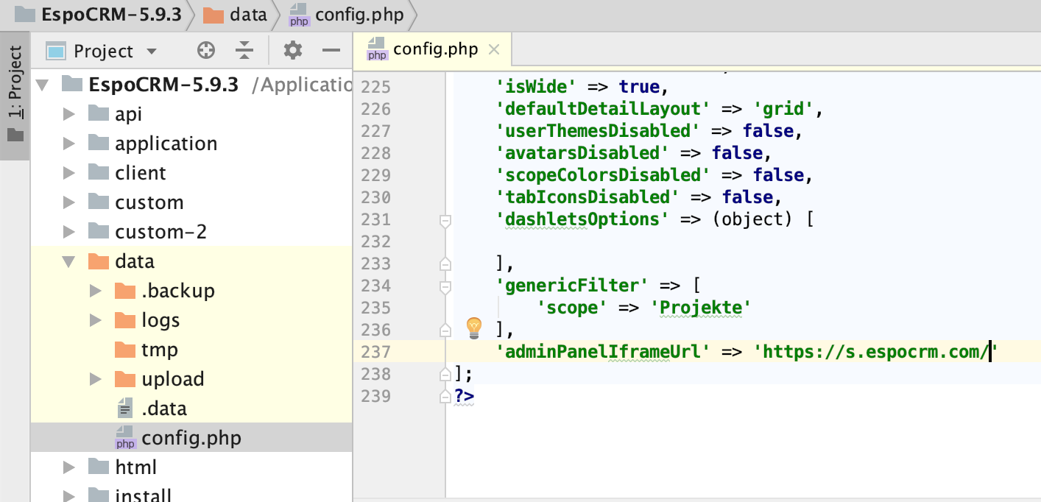The width and height of the screenshot is (1041, 502).
Task: Select the tmp folder
Action: pos(159,350)
